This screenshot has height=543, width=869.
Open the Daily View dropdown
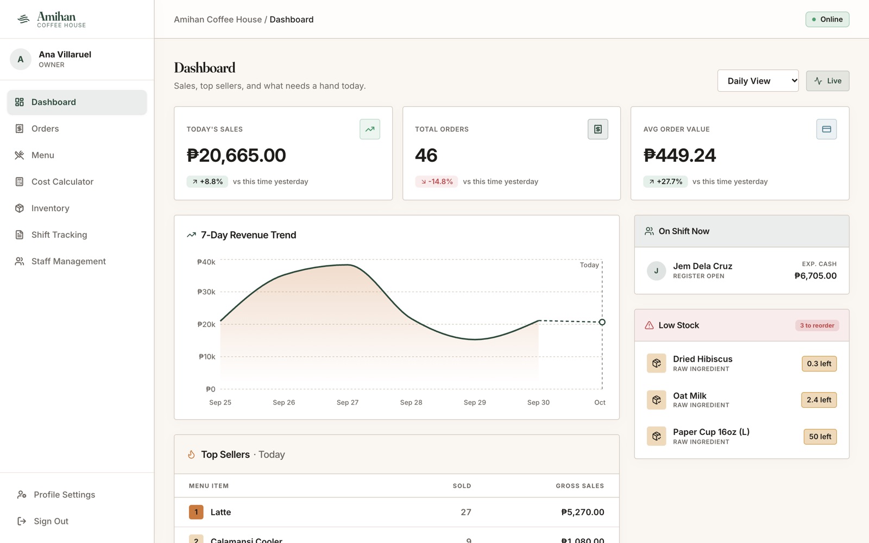758,81
